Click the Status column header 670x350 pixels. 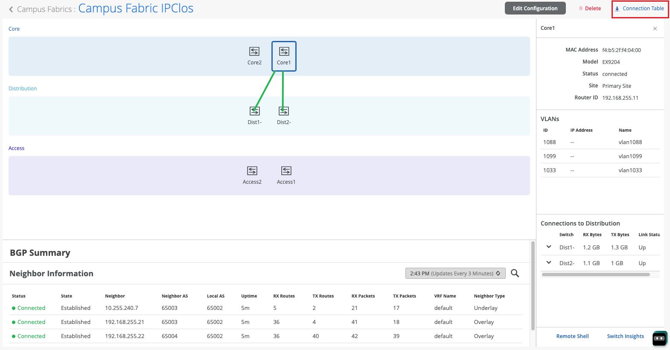[x=19, y=296]
